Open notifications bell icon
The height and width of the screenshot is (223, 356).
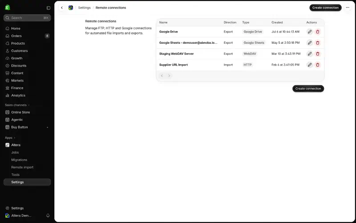point(48,215)
